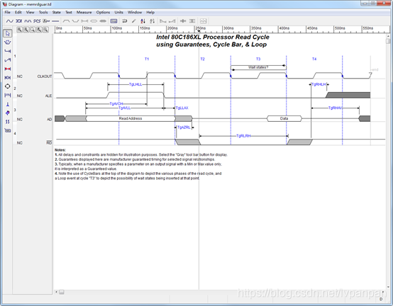Click the 250ns time ruler marker
Viewport: 393px width, 306px height.
pyautogui.click(x=201, y=28)
